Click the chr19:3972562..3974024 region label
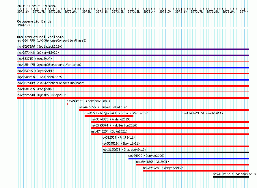The height and width of the screenshot is (188, 257). click(x=36, y=6)
